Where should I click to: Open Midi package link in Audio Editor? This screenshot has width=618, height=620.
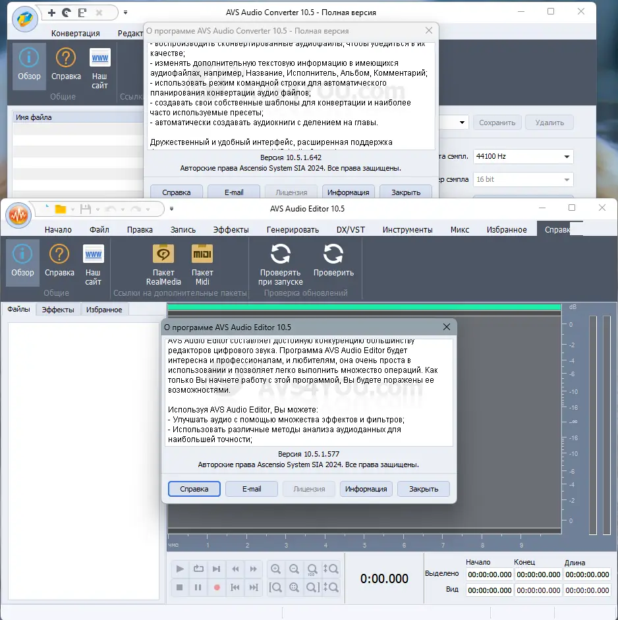(202, 264)
